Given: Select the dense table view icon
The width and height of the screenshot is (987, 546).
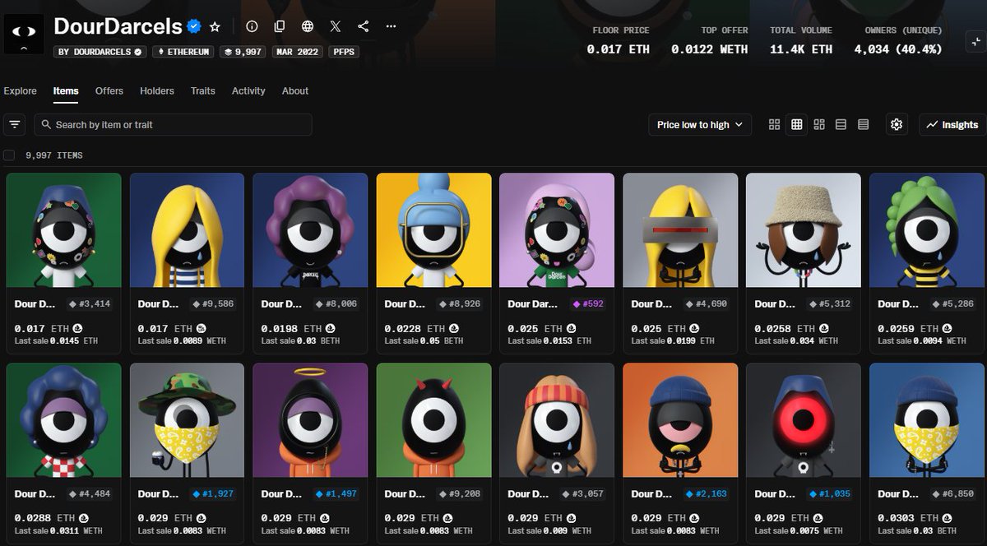Looking at the screenshot, I should click(x=863, y=124).
